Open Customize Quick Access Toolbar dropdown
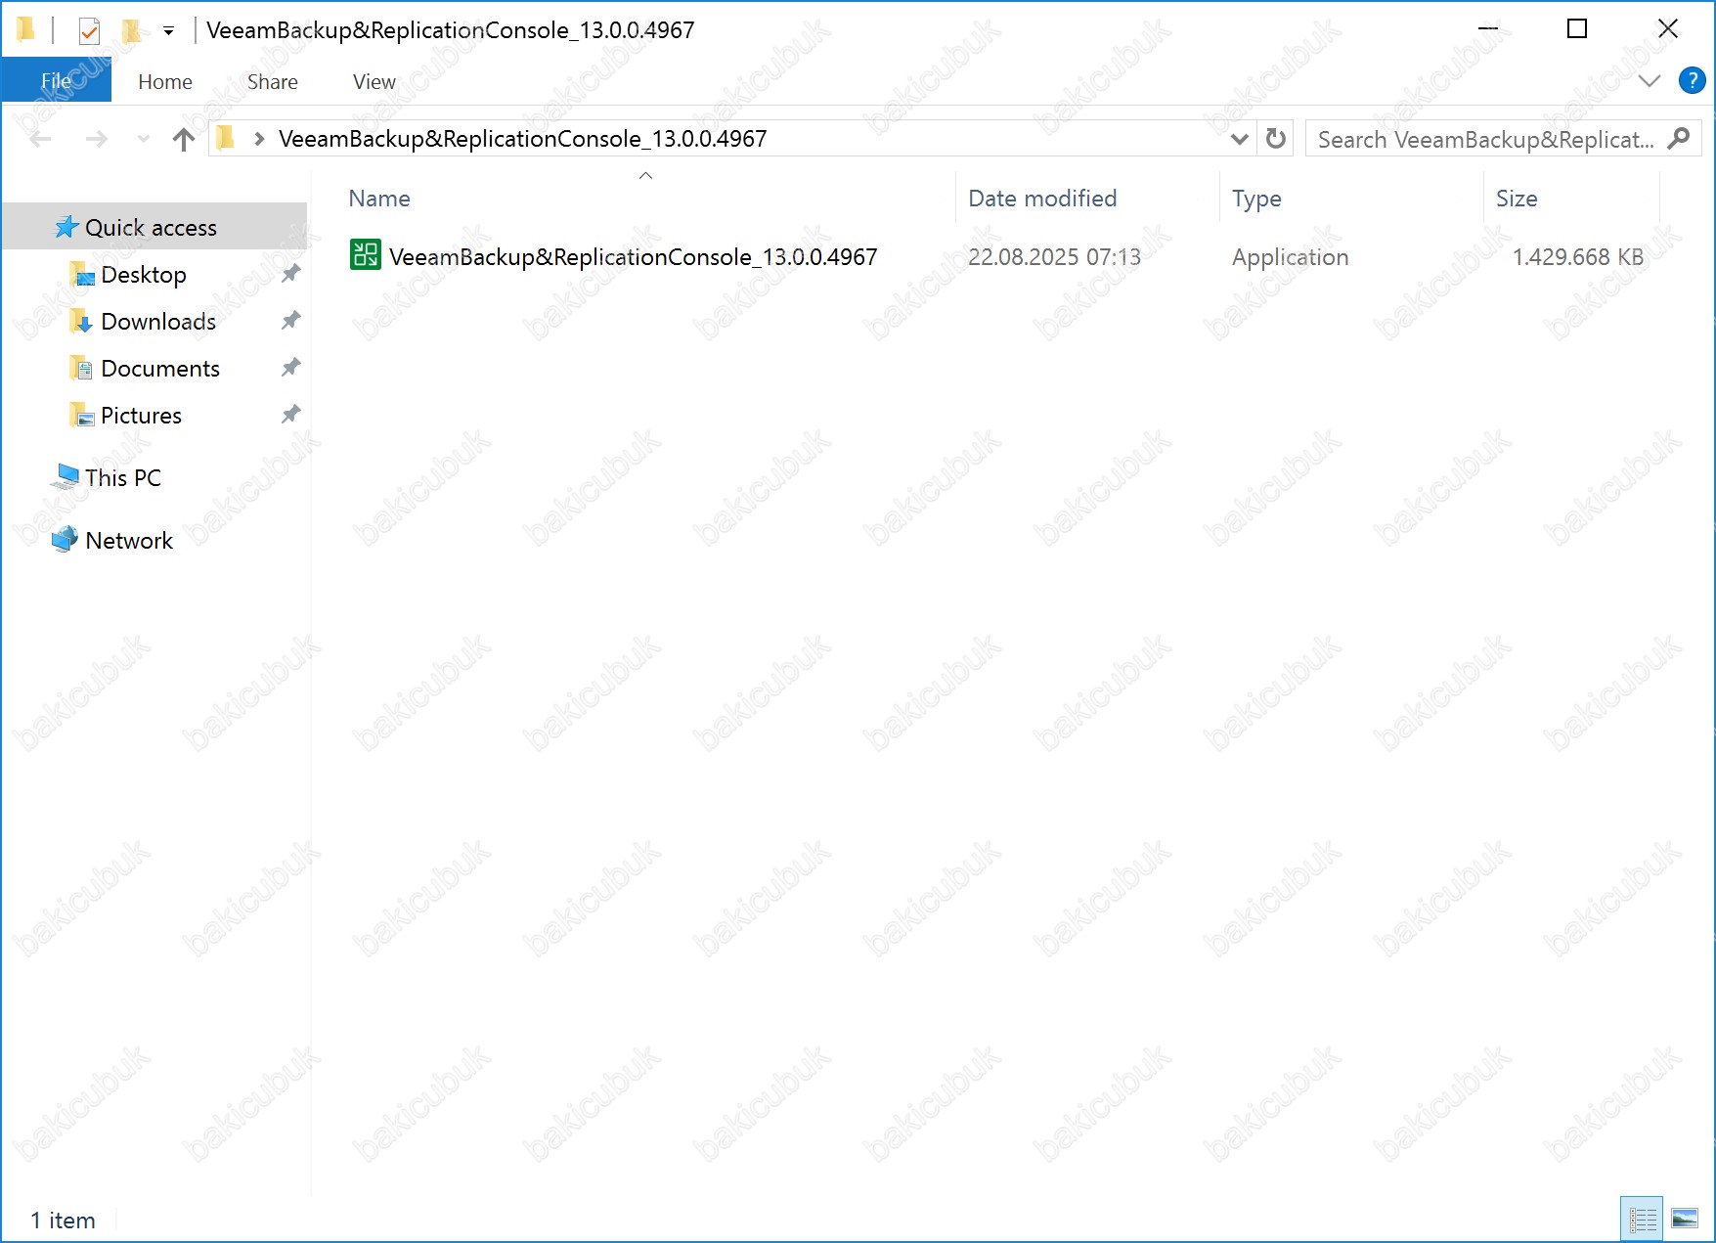The width and height of the screenshot is (1716, 1243). tap(168, 31)
